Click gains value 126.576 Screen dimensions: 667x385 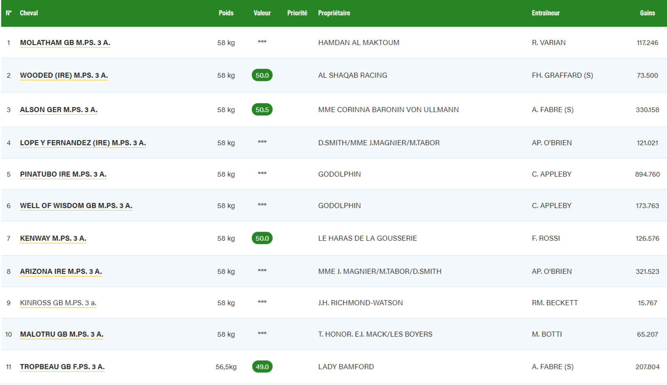(x=647, y=239)
